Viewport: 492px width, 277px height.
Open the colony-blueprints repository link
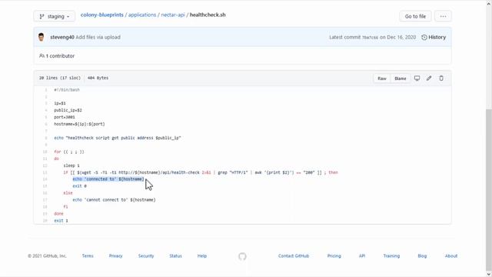click(102, 15)
